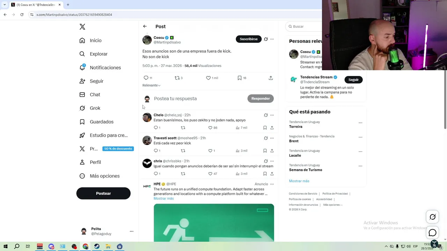
Task: Like Travesti scott's reply
Action: (212, 151)
